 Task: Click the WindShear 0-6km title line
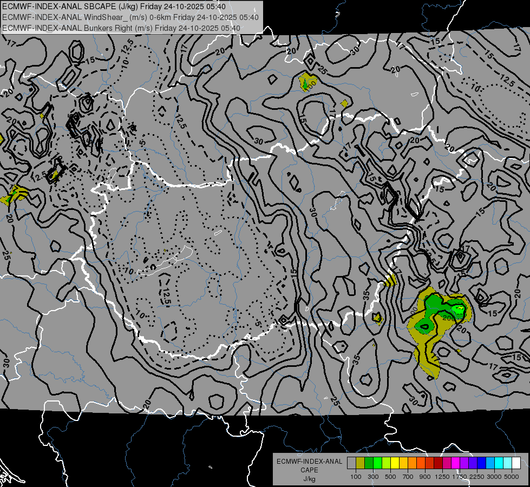(130, 17)
